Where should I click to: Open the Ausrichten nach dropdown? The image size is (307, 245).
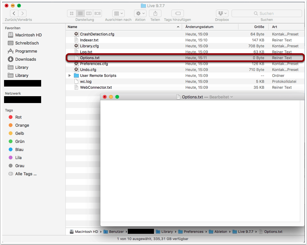coord(118,13)
